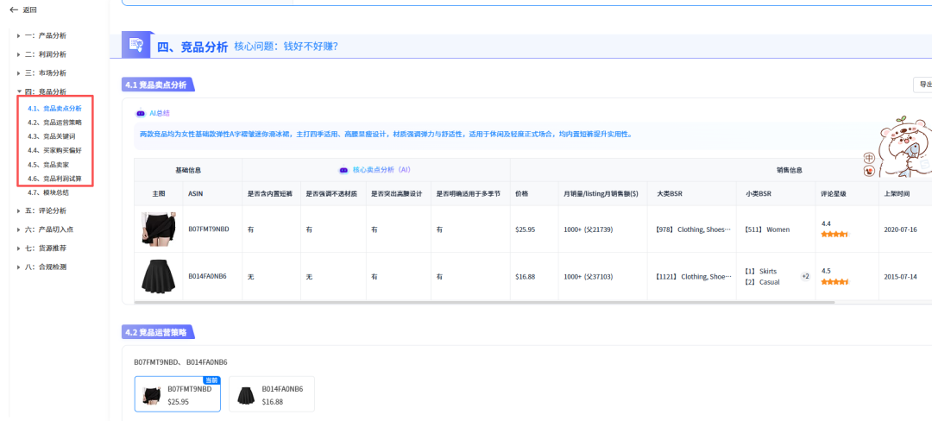Expand 八：合规检测 tree node
The height and width of the screenshot is (421, 932).
click(19, 267)
